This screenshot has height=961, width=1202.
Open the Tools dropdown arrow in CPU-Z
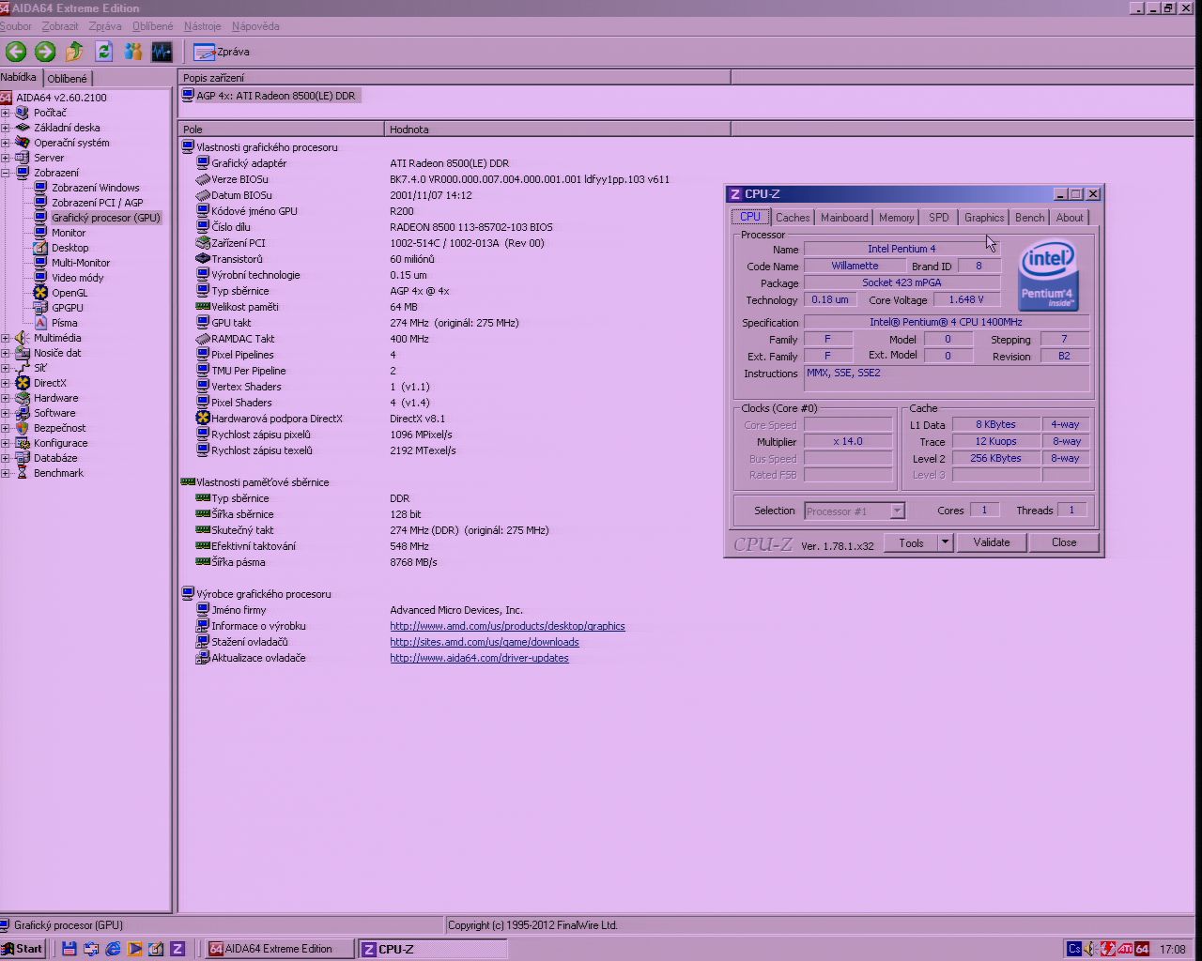[945, 542]
